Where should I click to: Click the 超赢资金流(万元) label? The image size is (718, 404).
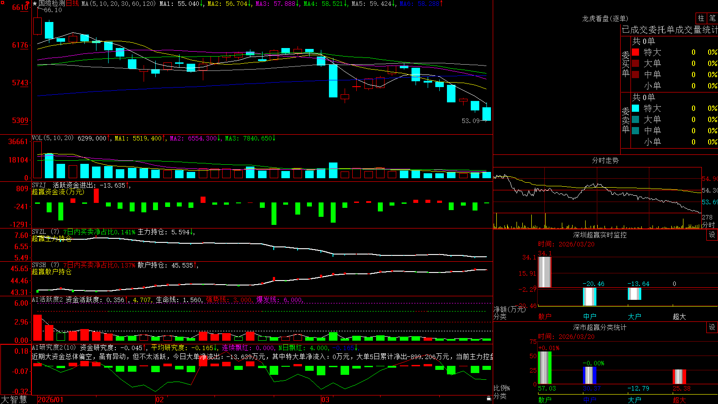(x=58, y=192)
